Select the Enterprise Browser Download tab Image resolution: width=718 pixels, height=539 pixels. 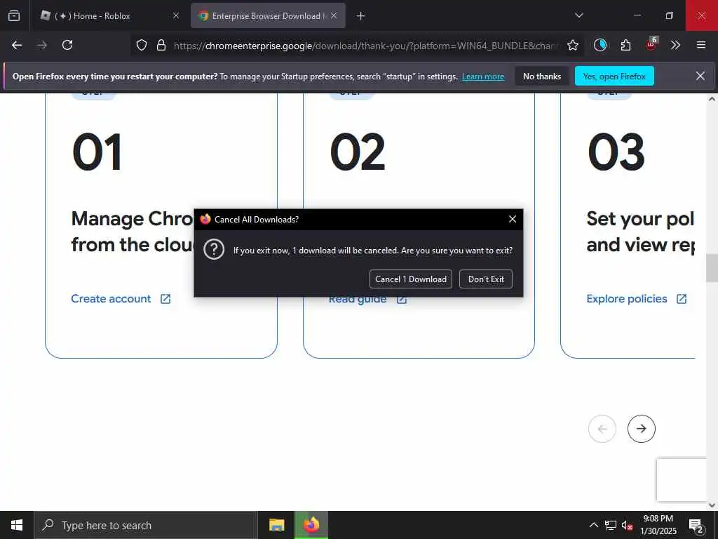[x=268, y=15]
